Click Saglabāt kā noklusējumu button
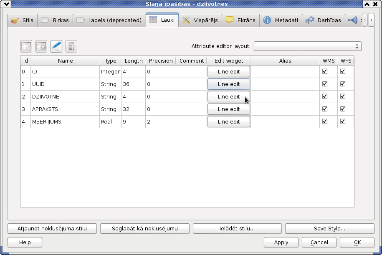This screenshot has width=382, height=255. point(145,228)
